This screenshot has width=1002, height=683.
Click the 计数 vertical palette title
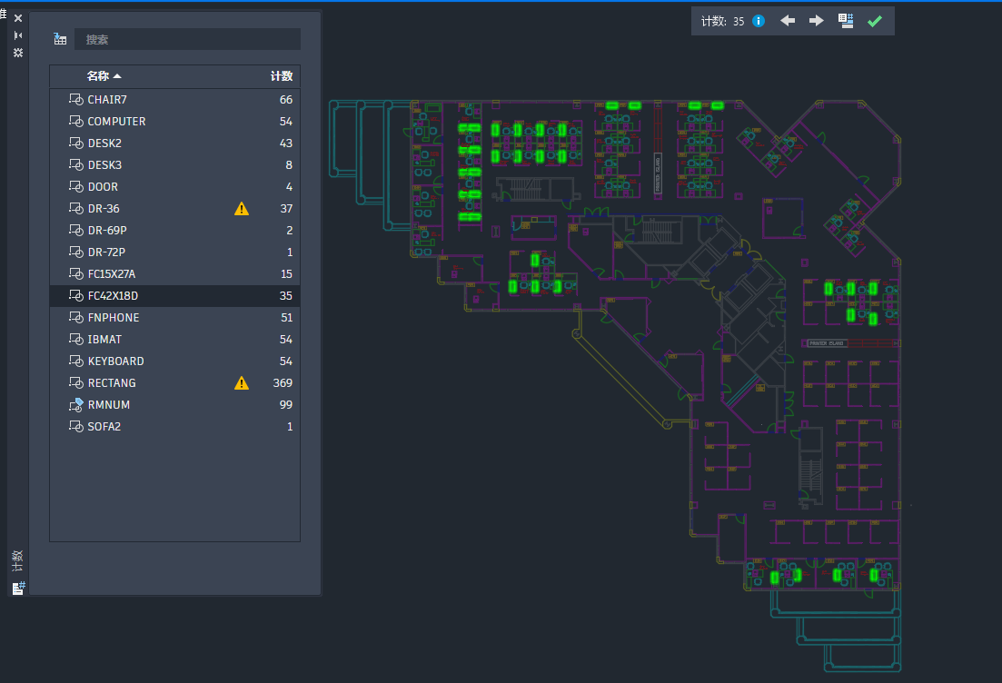coord(18,561)
